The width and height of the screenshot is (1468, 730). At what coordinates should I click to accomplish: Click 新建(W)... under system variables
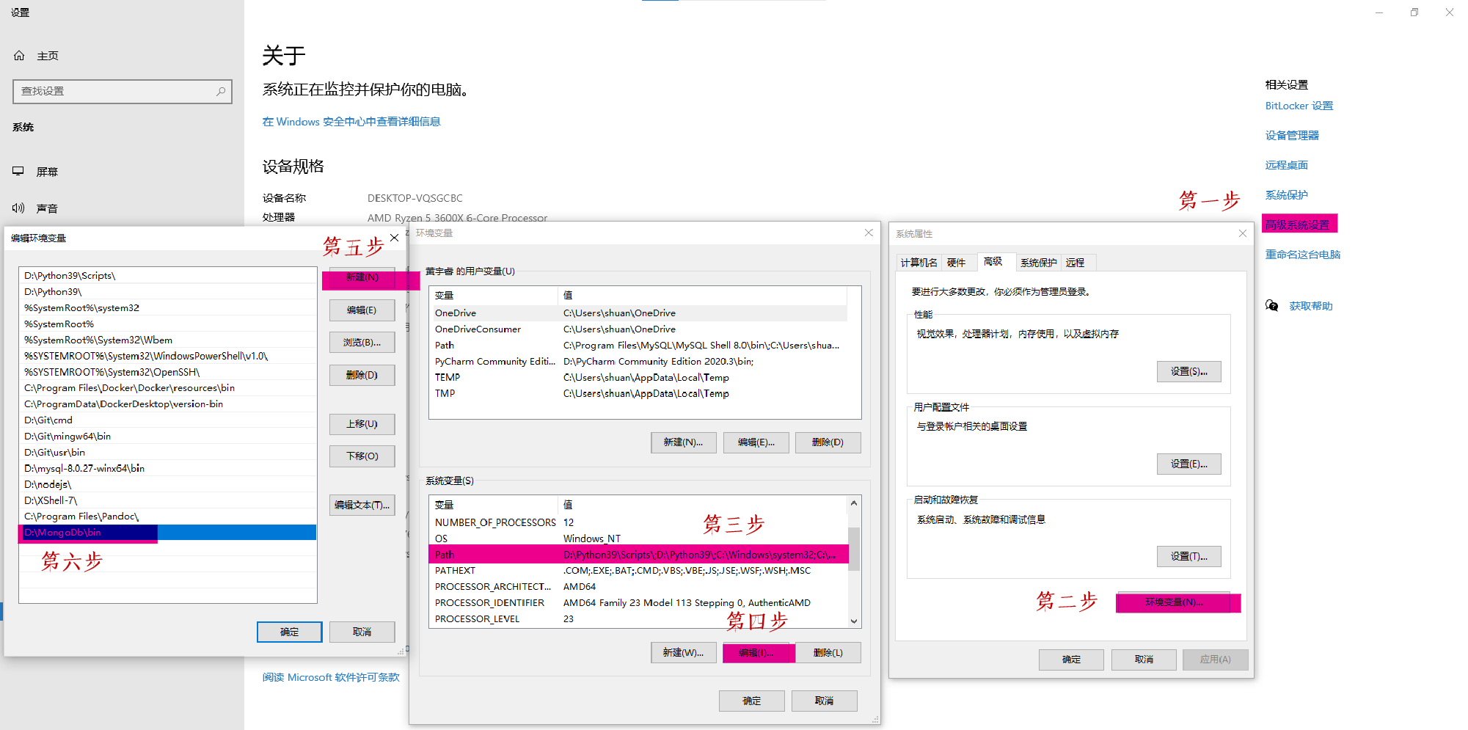click(x=684, y=652)
